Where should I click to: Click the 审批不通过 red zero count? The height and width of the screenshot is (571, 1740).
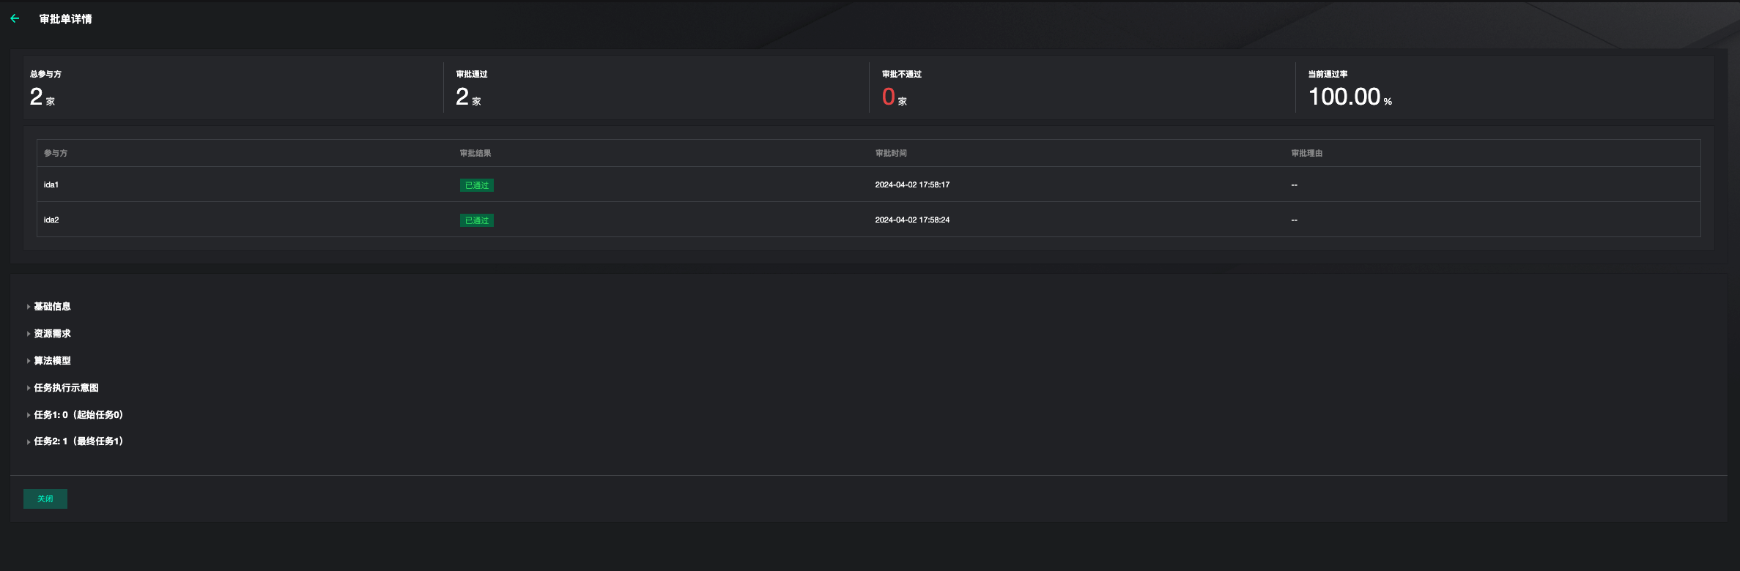pyautogui.click(x=889, y=97)
